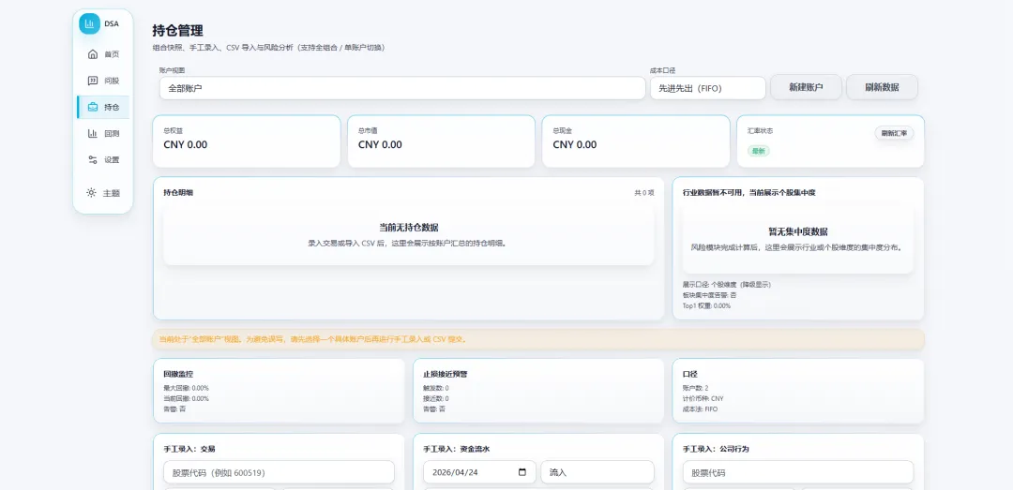Click the 持仓明细 panel heading
Screen dimensions: 1013x490
(x=177, y=192)
